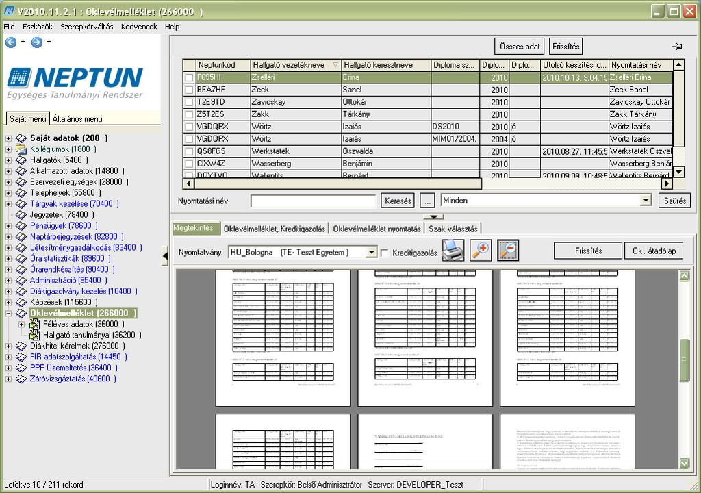
Task: Click the ellipsis button next to Keresés
Action: [427, 201]
